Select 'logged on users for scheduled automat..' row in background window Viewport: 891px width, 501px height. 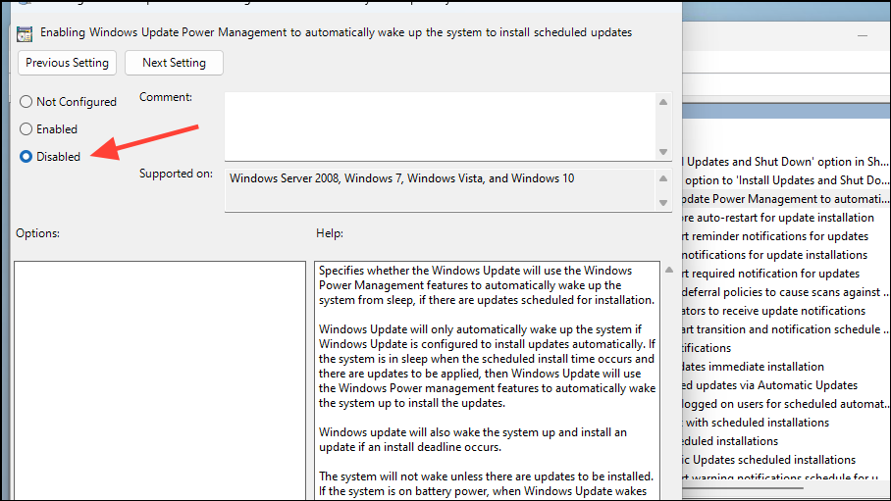coord(786,404)
